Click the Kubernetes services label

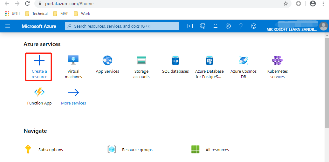tap(278, 74)
